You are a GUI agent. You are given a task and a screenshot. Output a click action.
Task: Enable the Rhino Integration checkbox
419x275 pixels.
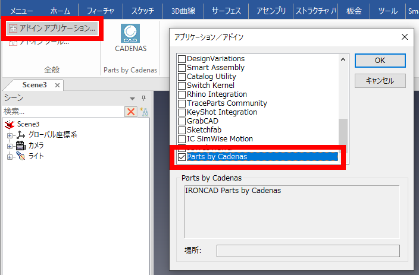click(182, 94)
